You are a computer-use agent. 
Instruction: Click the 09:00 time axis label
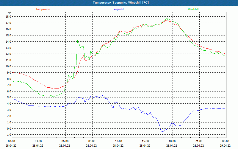pyautogui.click(x=92, y=141)
